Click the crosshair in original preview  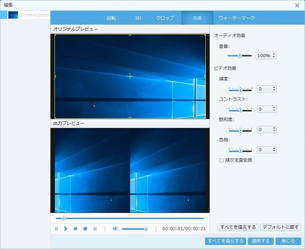(130, 76)
